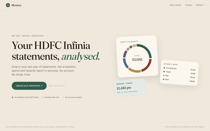The image size is (210, 131).
Task: Click the 'Food & Drinks' category row label
Action: pyautogui.click(x=171, y=68)
